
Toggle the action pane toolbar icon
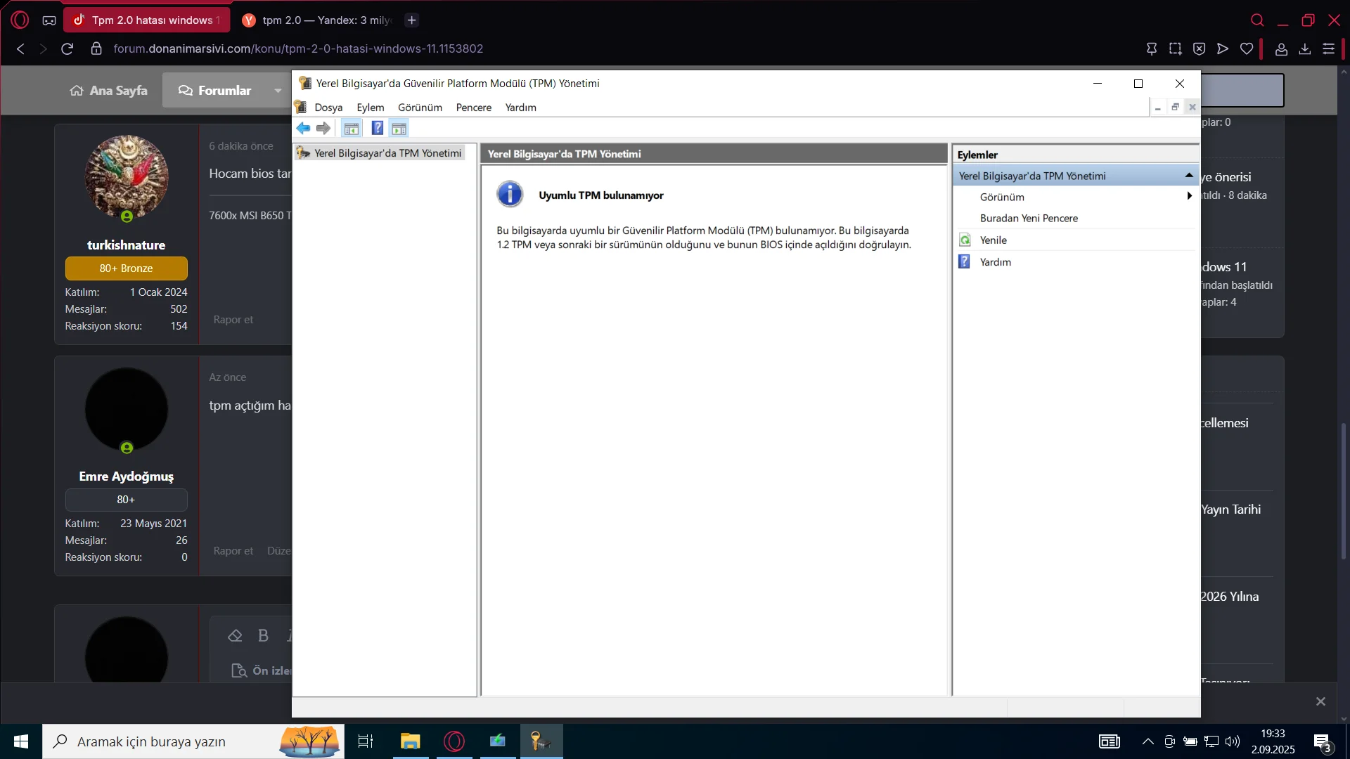pos(399,129)
